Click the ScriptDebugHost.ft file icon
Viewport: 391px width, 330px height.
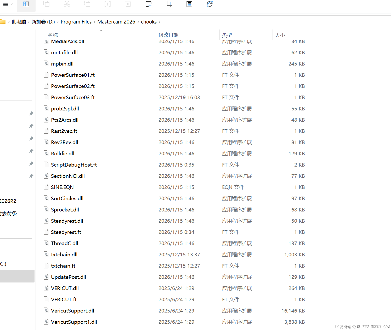click(x=46, y=165)
